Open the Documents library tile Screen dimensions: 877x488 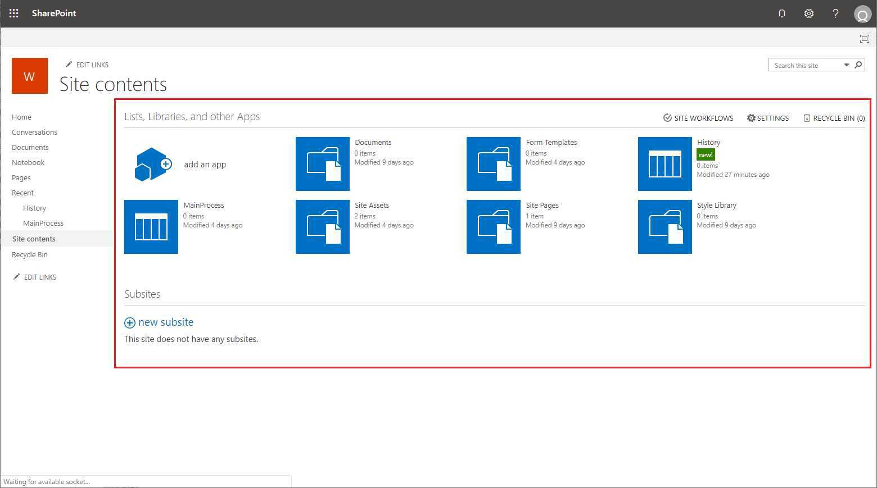(x=323, y=164)
